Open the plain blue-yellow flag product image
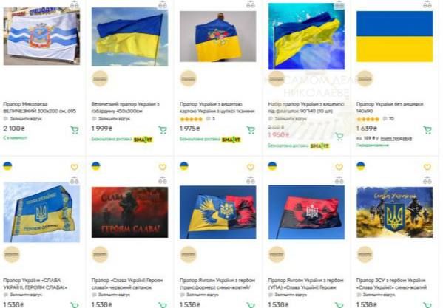Image resolution: width=443 pixels, height=308 pixels. [394, 36]
